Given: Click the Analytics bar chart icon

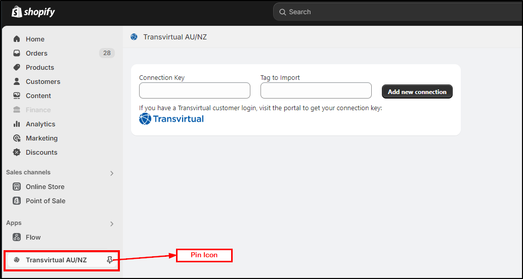Looking at the screenshot, I should tap(17, 124).
